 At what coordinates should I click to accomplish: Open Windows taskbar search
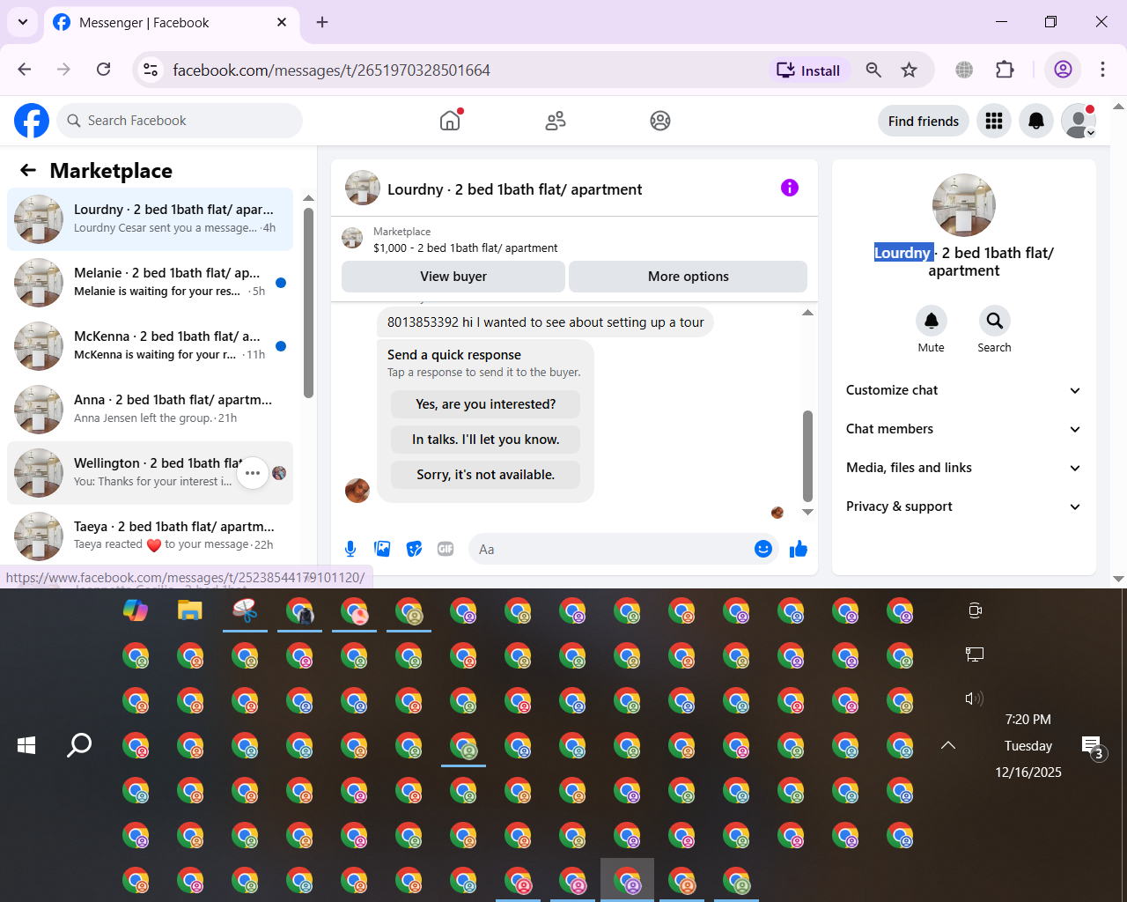[79, 745]
